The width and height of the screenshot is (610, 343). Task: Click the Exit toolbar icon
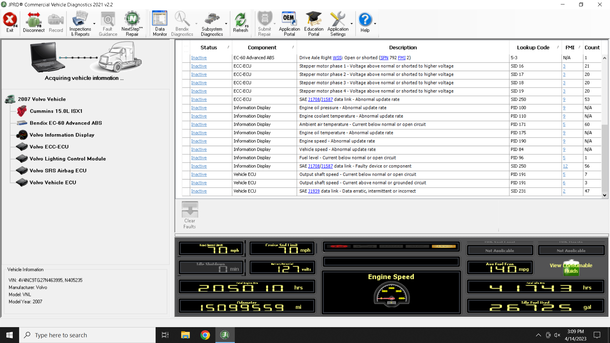(x=10, y=23)
